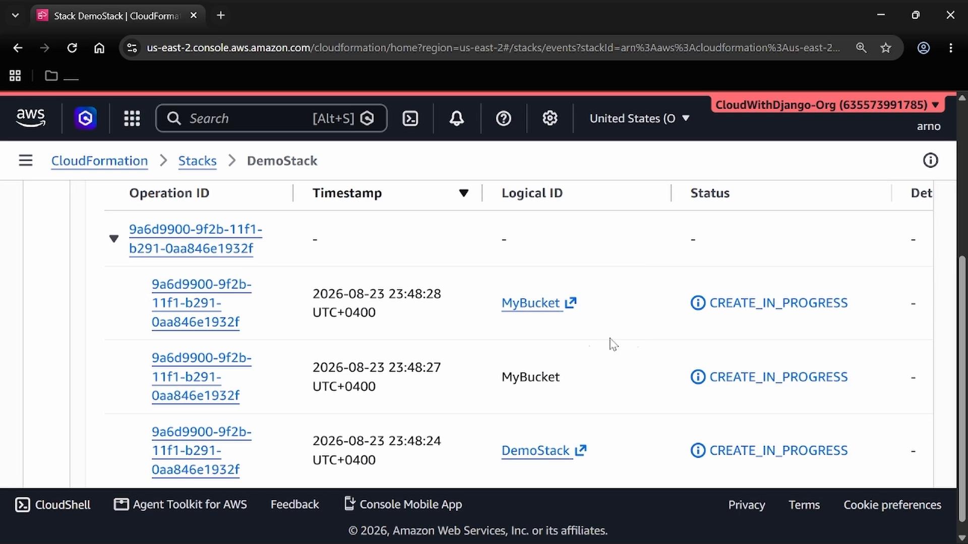
Task: Open Agent Toolkit for AWS
Action: pyautogui.click(x=180, y=505)
